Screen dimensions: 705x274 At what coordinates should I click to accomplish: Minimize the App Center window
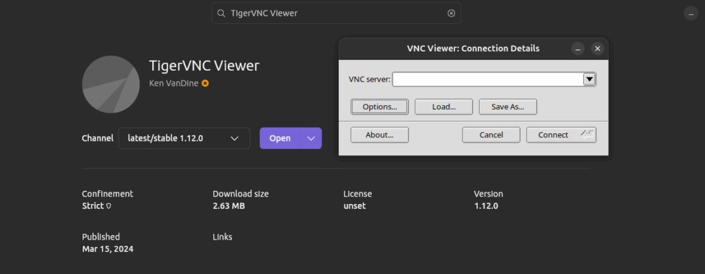point(691,14)
